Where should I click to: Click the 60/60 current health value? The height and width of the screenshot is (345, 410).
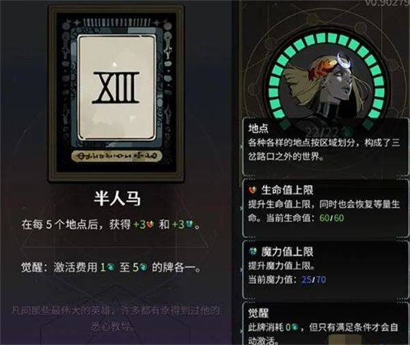click(x=331, y=218)
